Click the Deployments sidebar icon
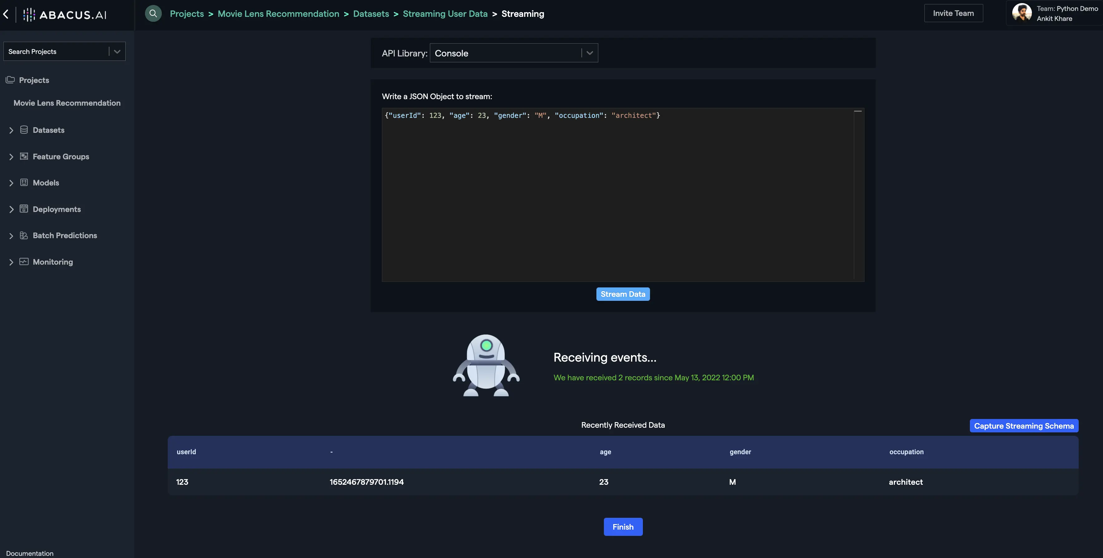1103x558 pixels. click(24, 209)
